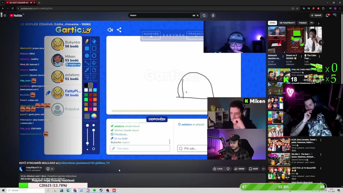Open the FattyPillowTV channel name

pos(33,168)
